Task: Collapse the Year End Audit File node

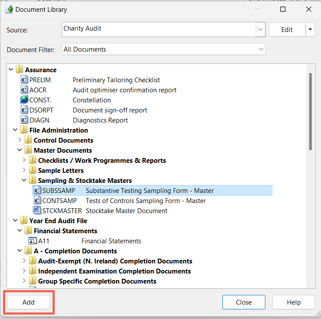Action: pyautogui.click(x=15, y=221)
